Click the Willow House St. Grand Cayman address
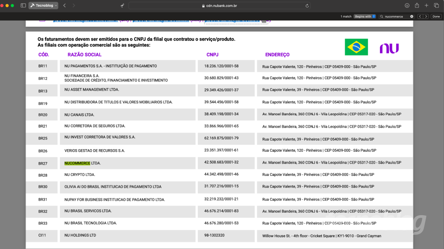 click(x=322, y=236)
